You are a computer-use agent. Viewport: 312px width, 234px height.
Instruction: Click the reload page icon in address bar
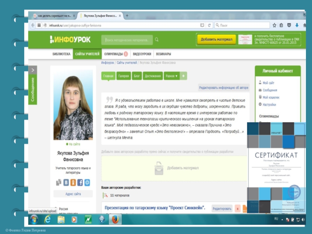(209, 25)
